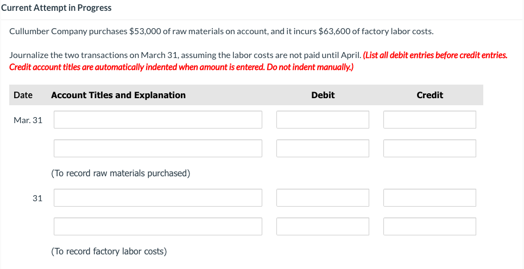Screen dimensions: 524x269
Task: Select credit field directly above factory labor explanation
Action: point(430,227)
